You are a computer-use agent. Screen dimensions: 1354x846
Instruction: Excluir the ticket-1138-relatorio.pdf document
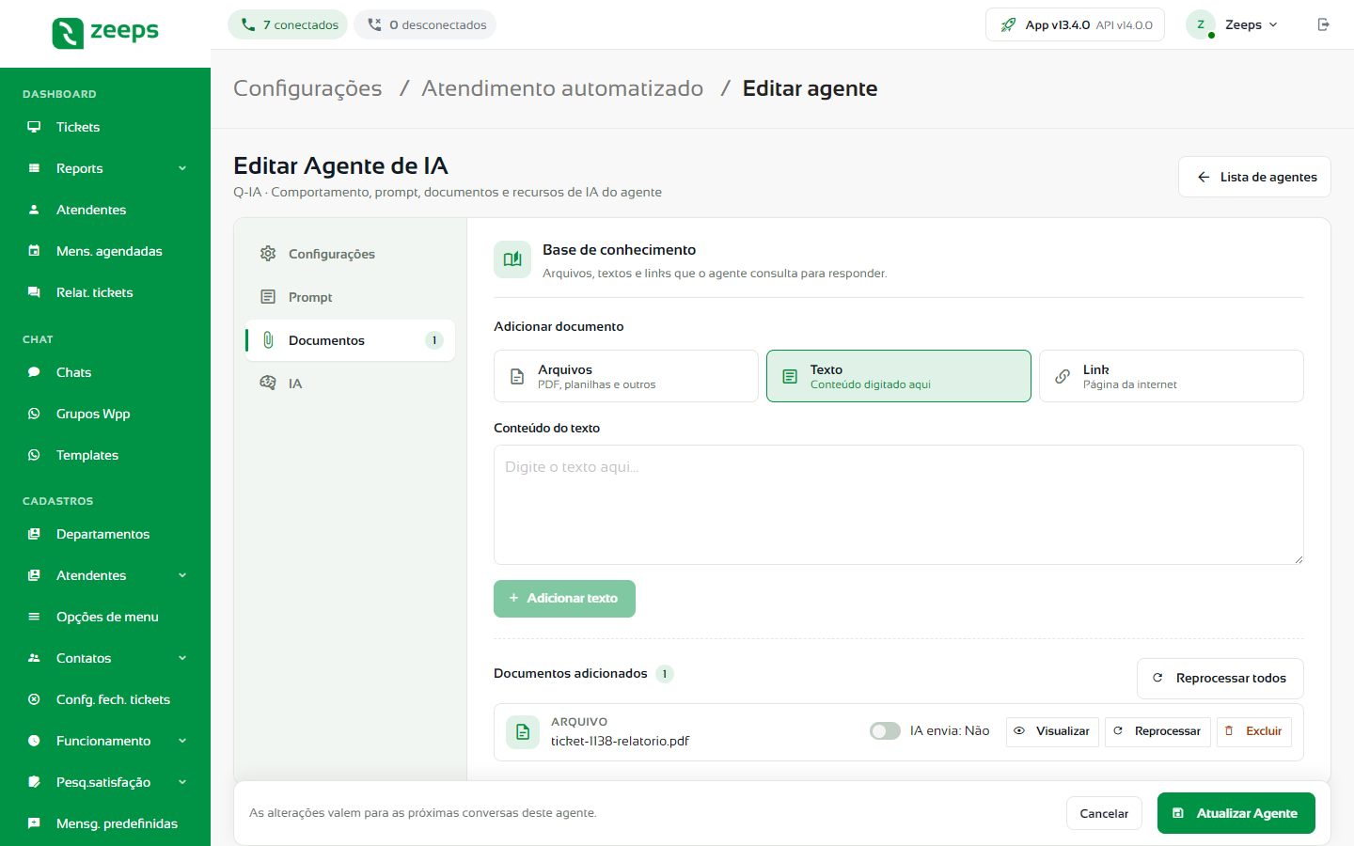click(1254, 731)
